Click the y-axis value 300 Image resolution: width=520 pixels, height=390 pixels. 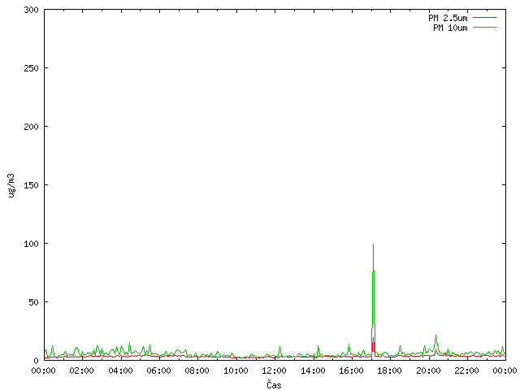31,10
